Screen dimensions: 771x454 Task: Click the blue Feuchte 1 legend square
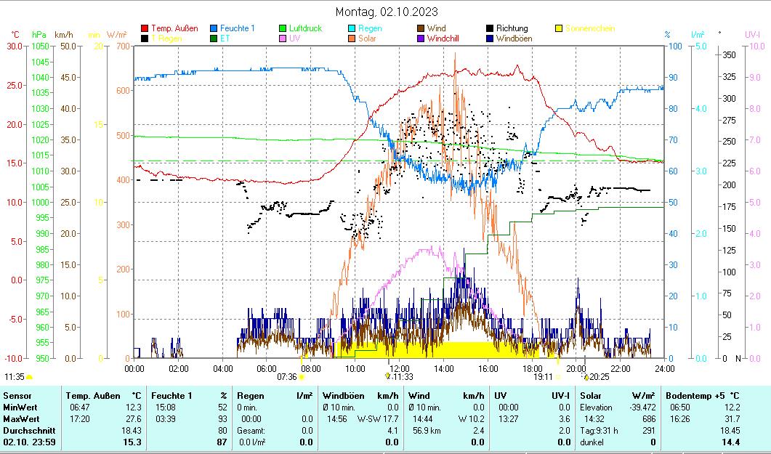click(x=214, y=28)
